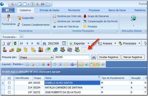This screenshot has height=96, width=148.
Task: Tick checkbox for ISABELLA ALVES SANTOS row
Action: 9,83
